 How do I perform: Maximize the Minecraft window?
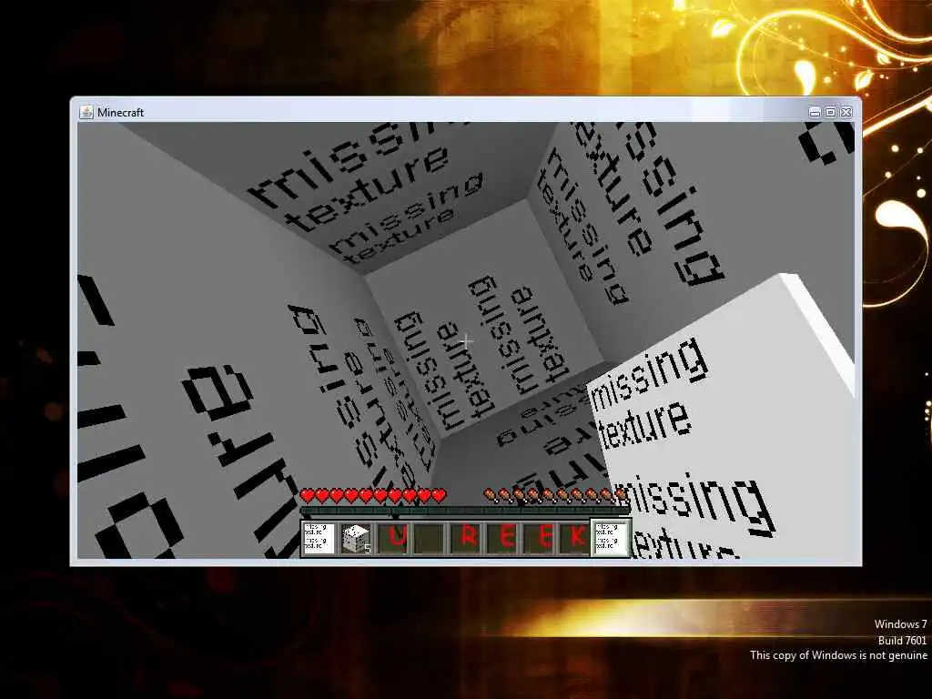coord(831,112)
